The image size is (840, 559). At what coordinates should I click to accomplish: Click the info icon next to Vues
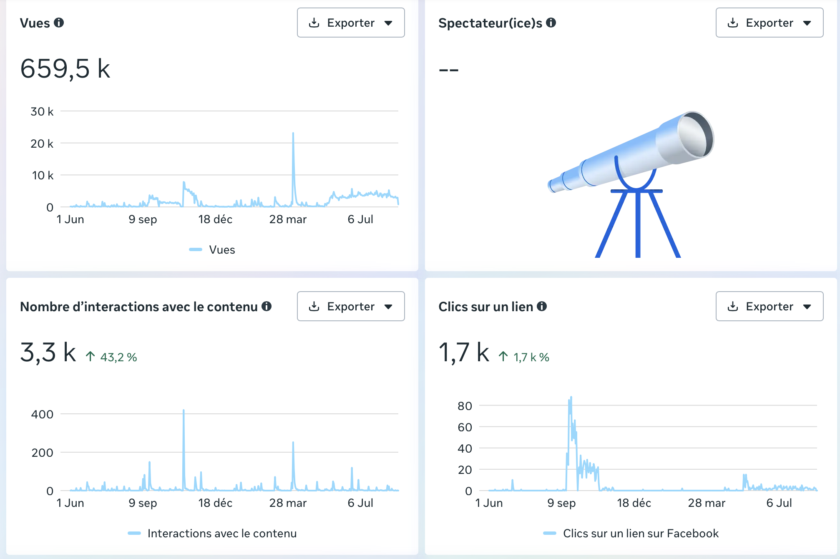coord(59,23)
